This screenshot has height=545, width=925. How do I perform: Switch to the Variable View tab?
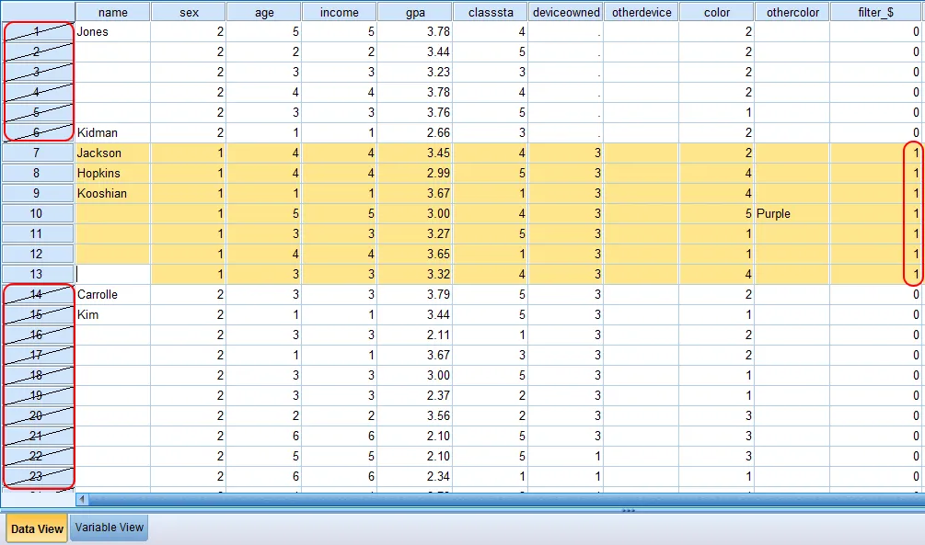tap(109, 528)
